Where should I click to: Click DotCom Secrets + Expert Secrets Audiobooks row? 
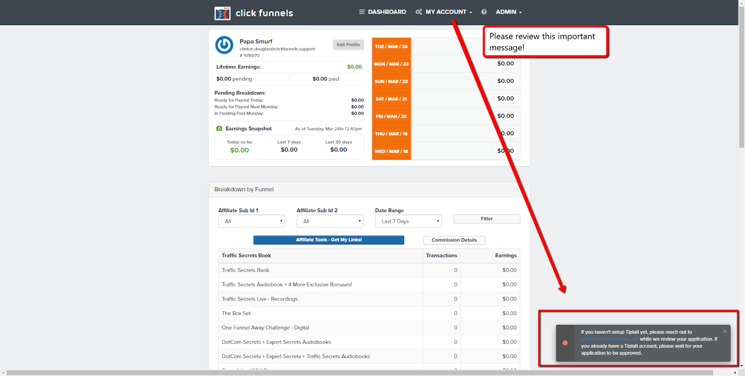point(369,342)
